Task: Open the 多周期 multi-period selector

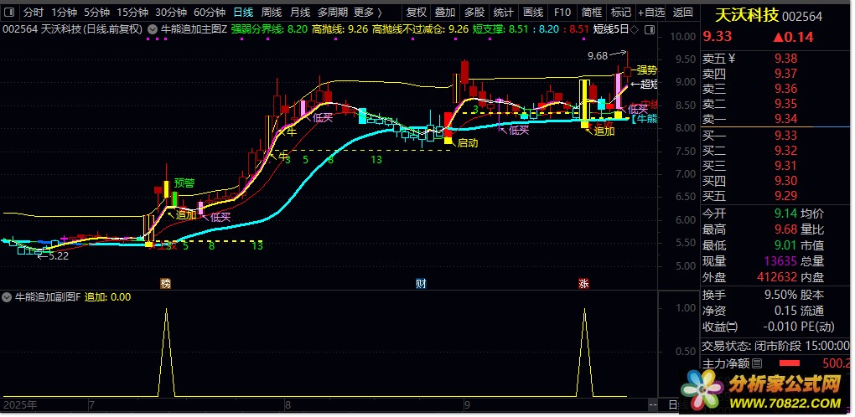Action: pyautogui.click(x=332, y=13)
